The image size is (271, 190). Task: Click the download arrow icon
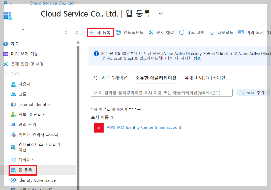coord(212,32)
